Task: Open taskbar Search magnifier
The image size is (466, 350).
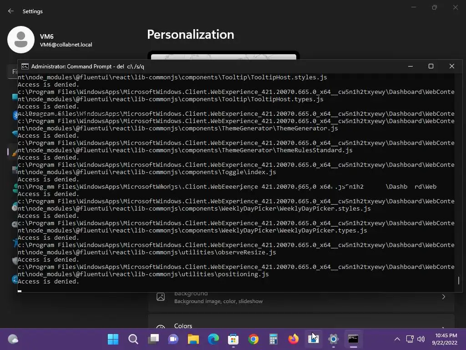Action: pos(133,339)
